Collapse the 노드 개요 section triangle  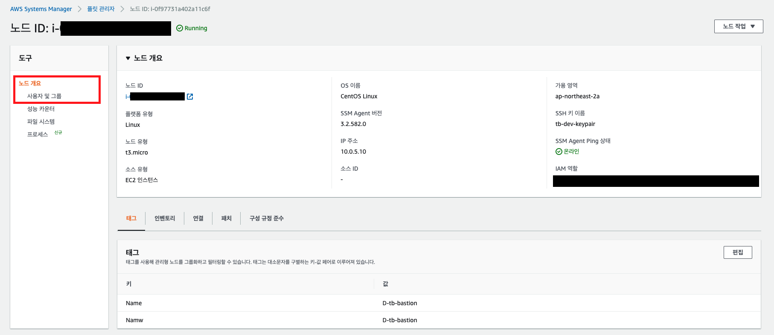tap(128, 58)
